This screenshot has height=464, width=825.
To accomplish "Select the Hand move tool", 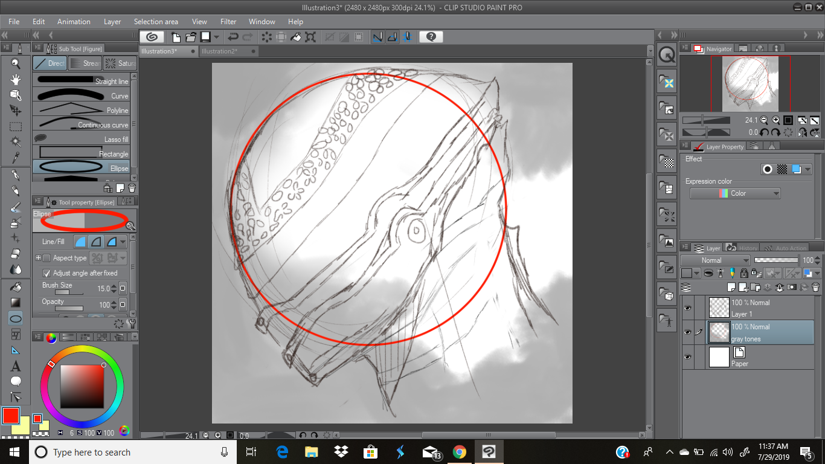I will (16, 79).
